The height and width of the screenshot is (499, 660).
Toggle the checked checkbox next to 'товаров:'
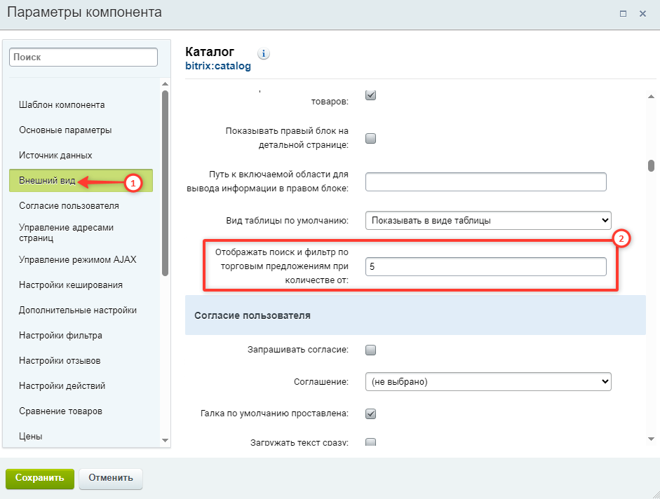pyautogui.click(x=371, y=95)
